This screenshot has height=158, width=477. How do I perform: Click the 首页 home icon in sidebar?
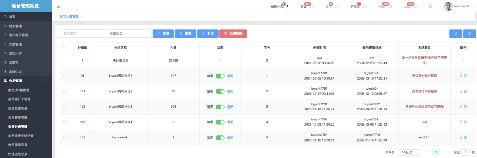click(x=5, y=17)
